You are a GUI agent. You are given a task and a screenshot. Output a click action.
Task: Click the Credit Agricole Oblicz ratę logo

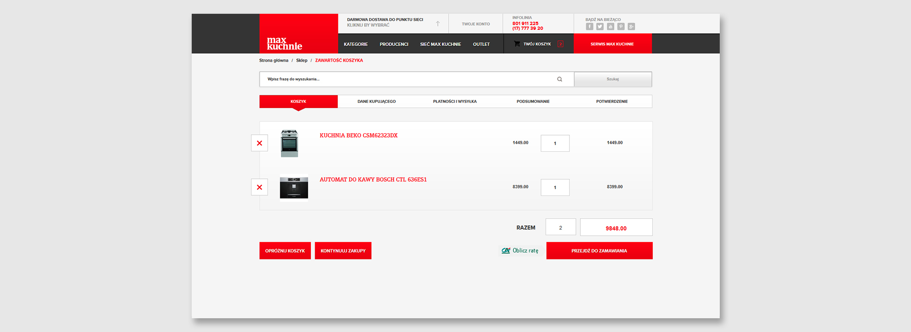point(506,250)
